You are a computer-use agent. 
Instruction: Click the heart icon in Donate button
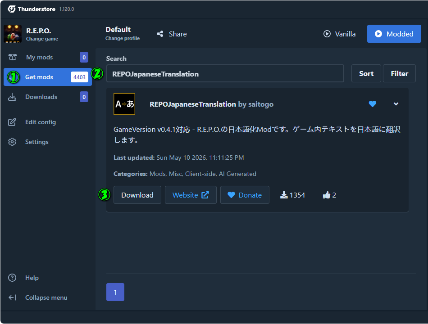tap(231, 195)
